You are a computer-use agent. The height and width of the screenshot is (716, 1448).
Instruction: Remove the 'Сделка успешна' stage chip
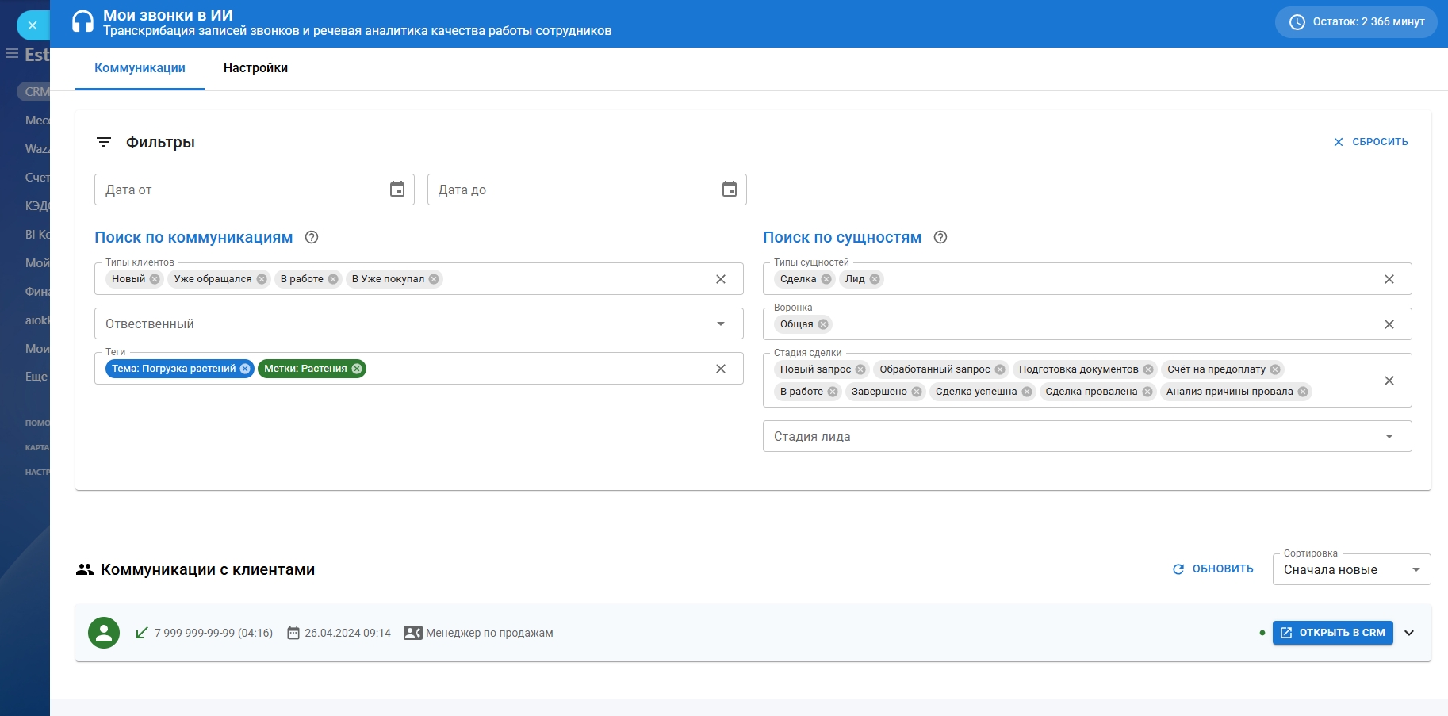click(x=1027, y=392)
